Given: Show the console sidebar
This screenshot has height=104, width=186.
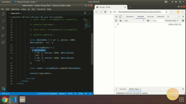Looking at the screenshot, I should (x=116, y=21).
